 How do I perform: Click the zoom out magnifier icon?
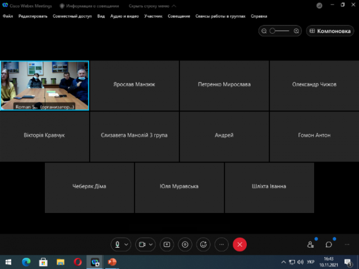pyautogui.click(x=264, y=31)
